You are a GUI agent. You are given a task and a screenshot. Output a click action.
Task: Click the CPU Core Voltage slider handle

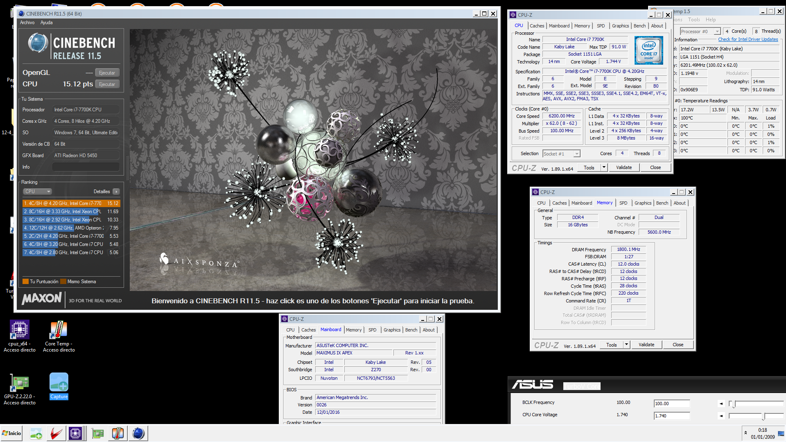(x=763, y=416)
